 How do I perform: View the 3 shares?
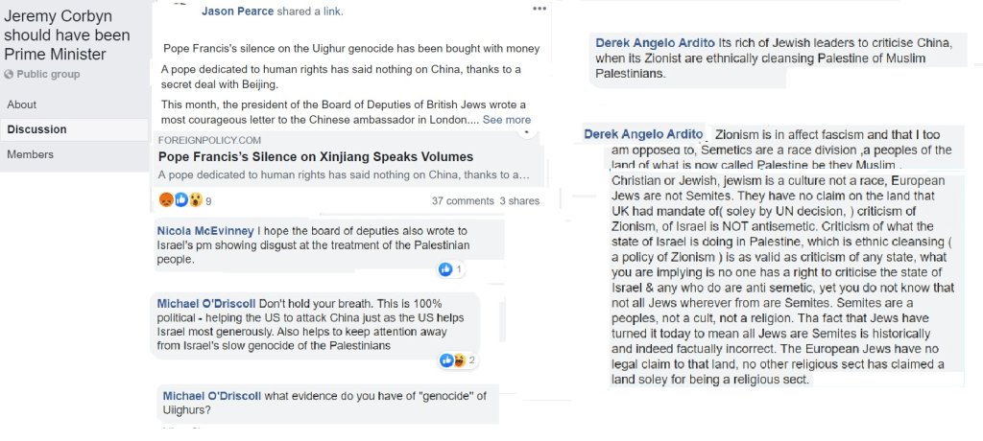pyautogui.click(x=519, y=201)
